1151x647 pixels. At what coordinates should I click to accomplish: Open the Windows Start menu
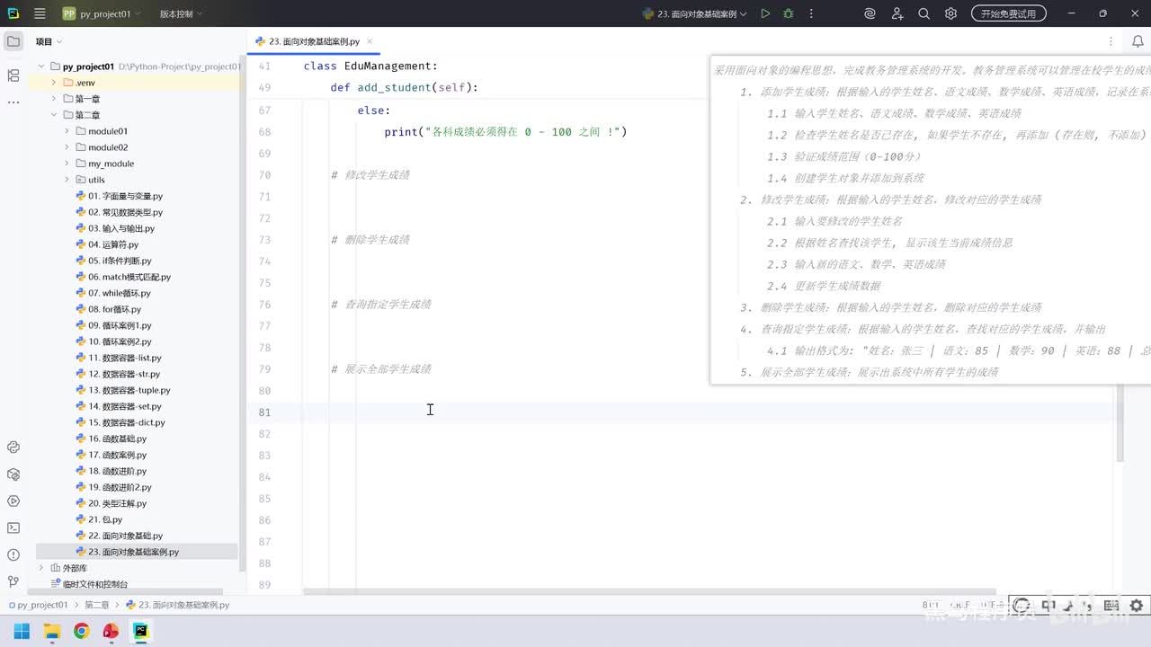click(22, 631)
